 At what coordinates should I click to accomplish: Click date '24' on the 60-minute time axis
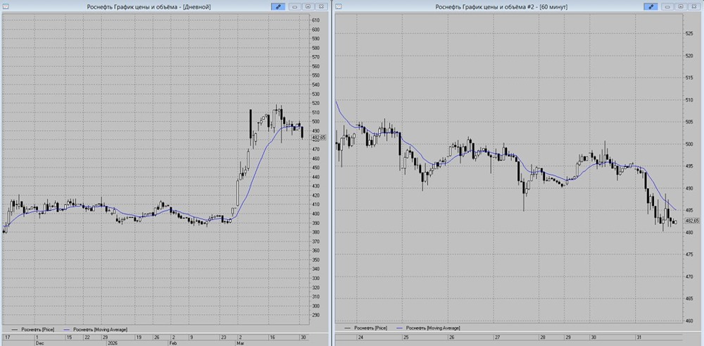click(360, 337)
